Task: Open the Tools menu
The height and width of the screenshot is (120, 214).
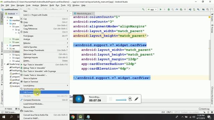Action: point(63,5)
